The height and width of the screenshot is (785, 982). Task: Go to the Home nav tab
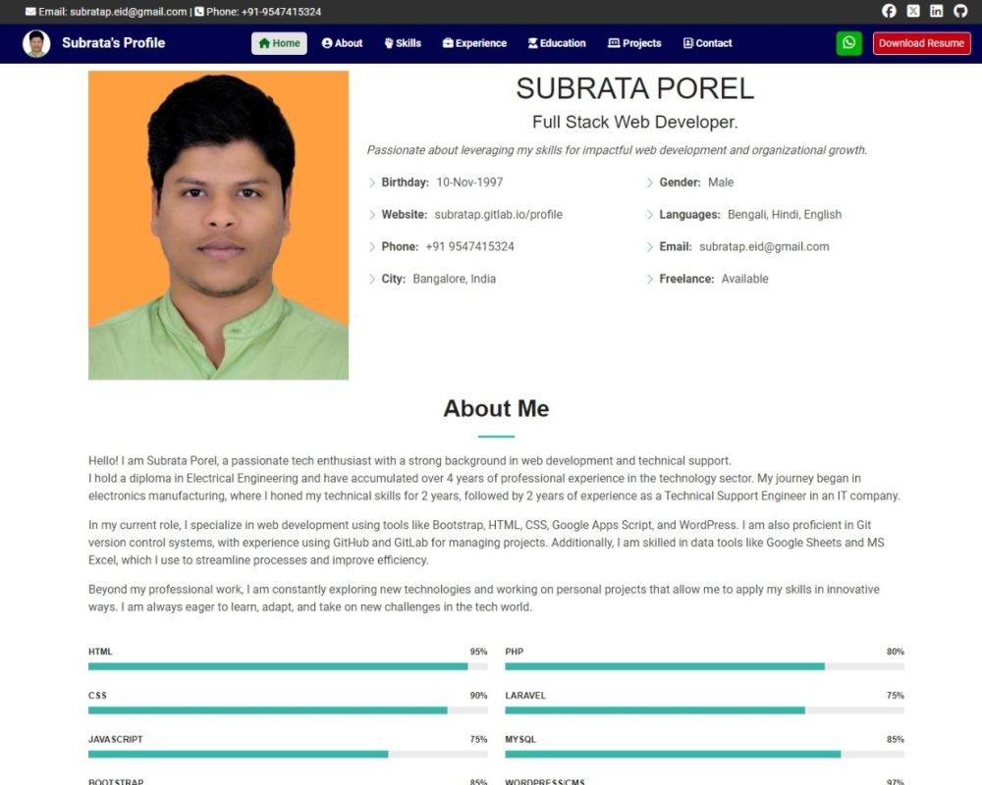coord(279,43)
